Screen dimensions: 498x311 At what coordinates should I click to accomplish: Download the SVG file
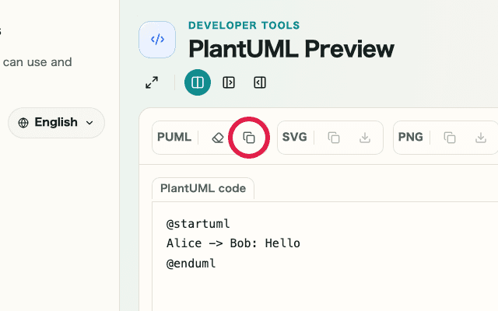pyautogui.click(x=365, y=138)
